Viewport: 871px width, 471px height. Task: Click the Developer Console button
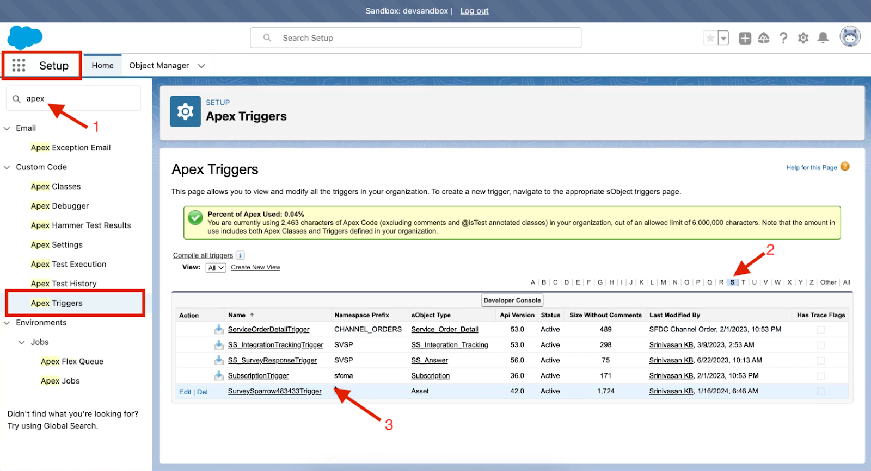(x=512, y=300)
